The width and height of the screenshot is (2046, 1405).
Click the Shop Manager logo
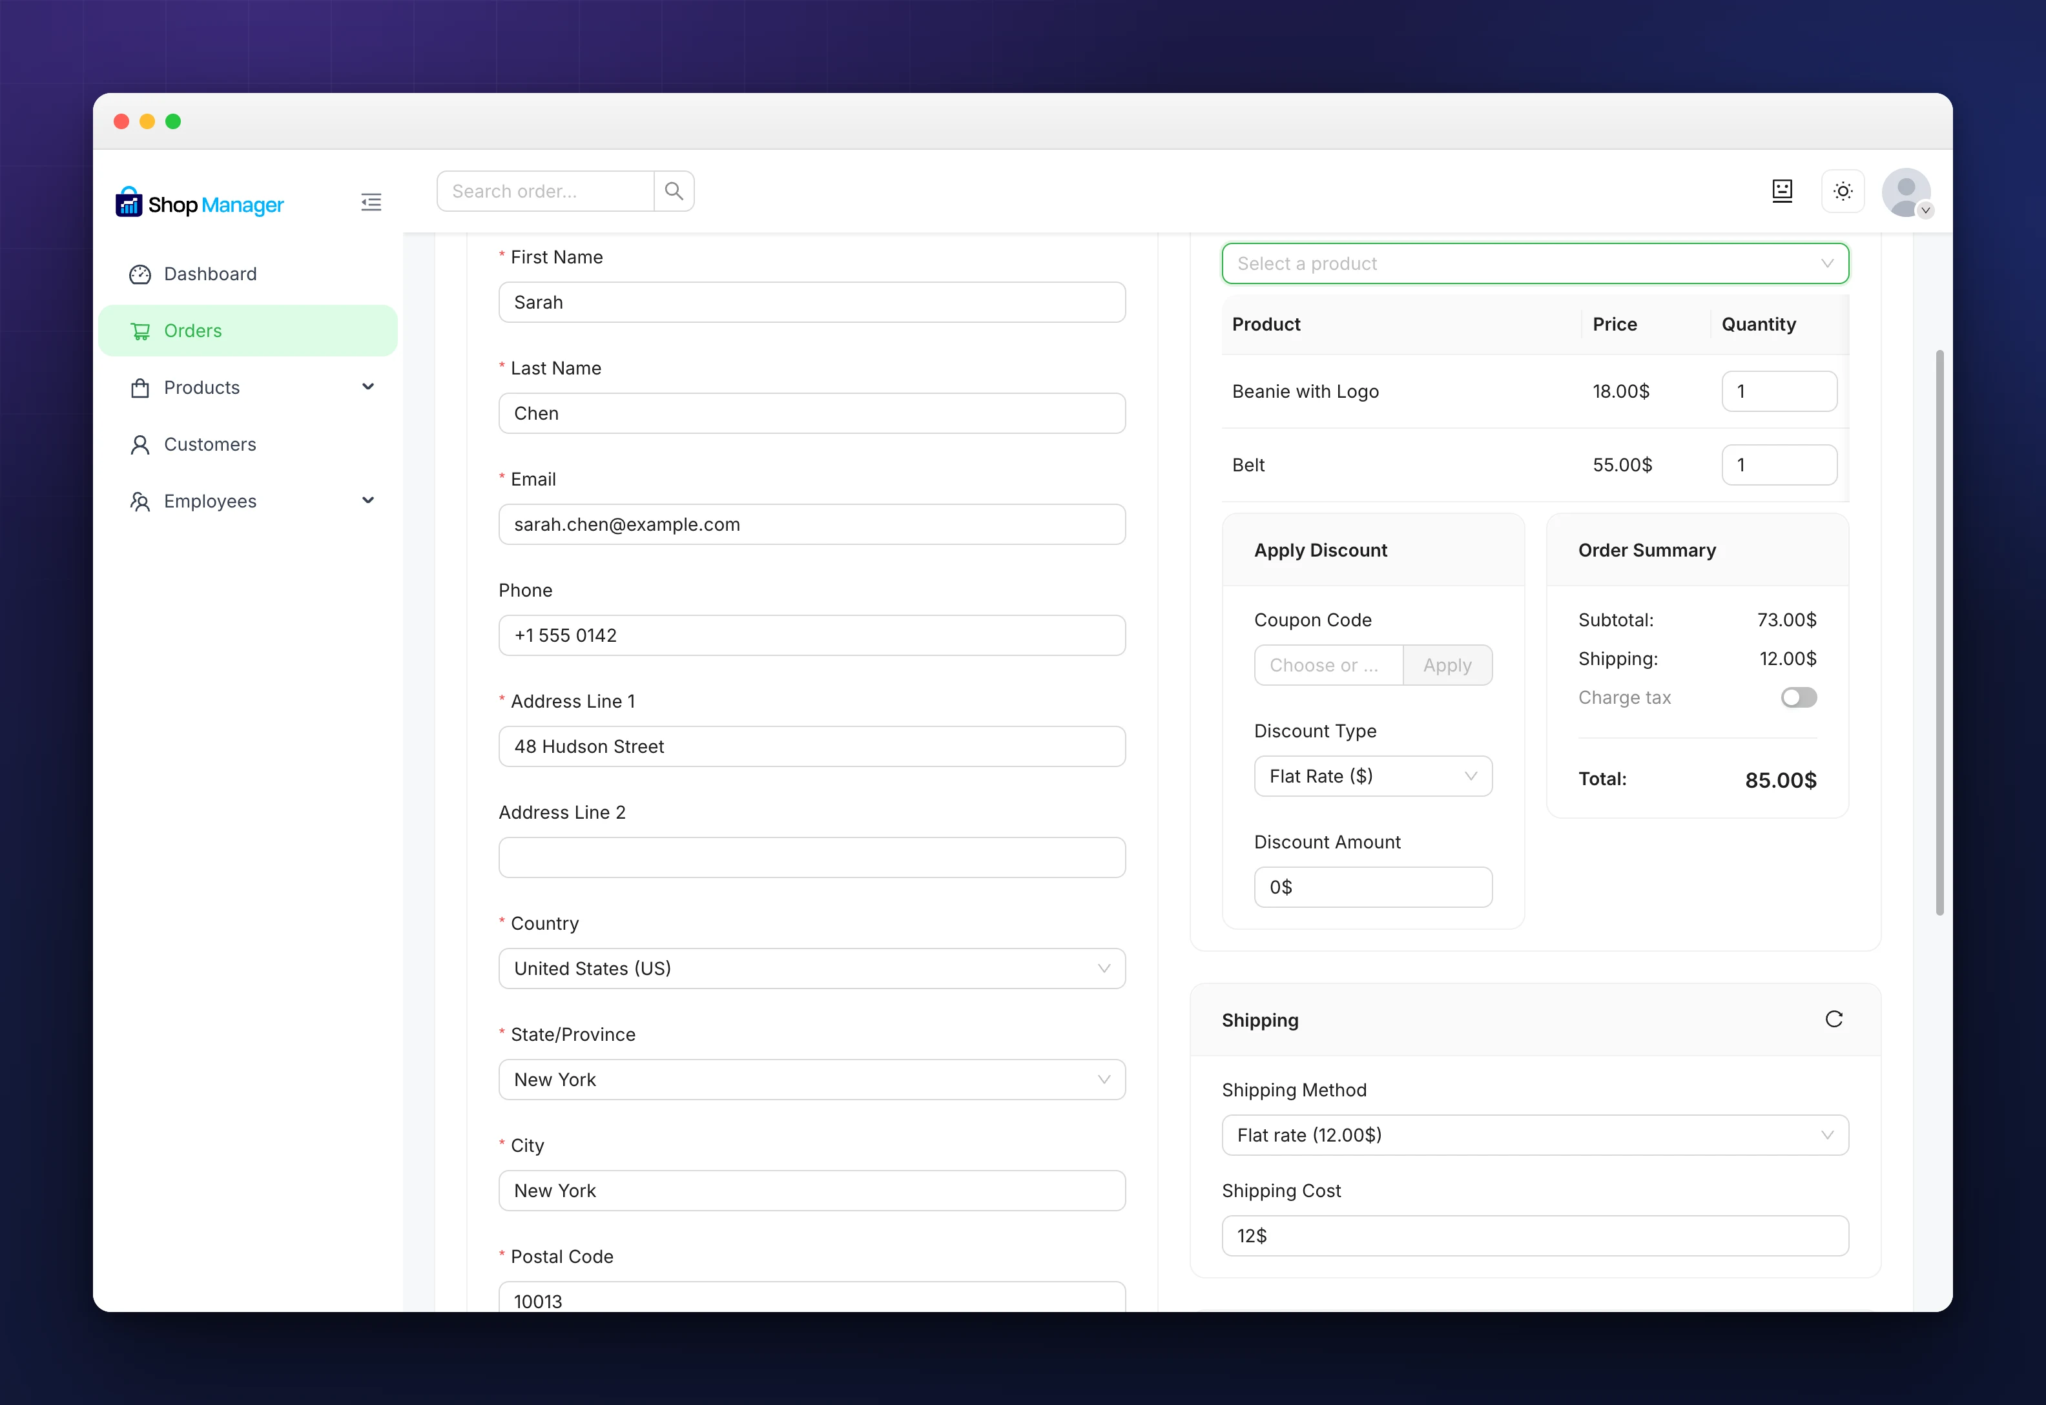[x=200, y=203]
